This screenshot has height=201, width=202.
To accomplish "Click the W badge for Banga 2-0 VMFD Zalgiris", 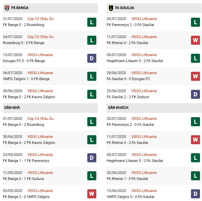I will click(91, 194).
